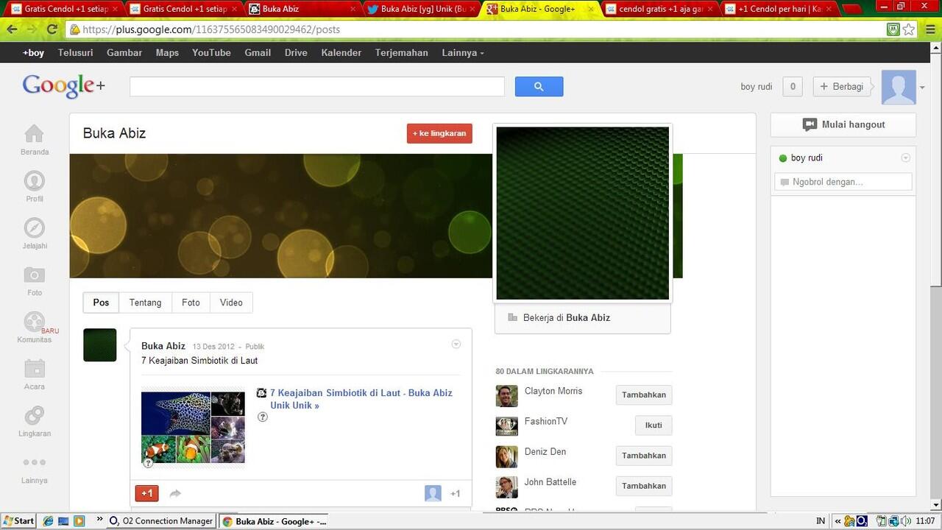
Task: Click the share arrow under the post
Action: coord(175,493)
